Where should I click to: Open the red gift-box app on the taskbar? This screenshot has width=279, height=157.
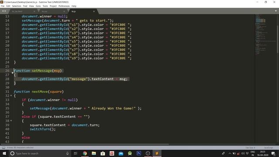[112, 153]
